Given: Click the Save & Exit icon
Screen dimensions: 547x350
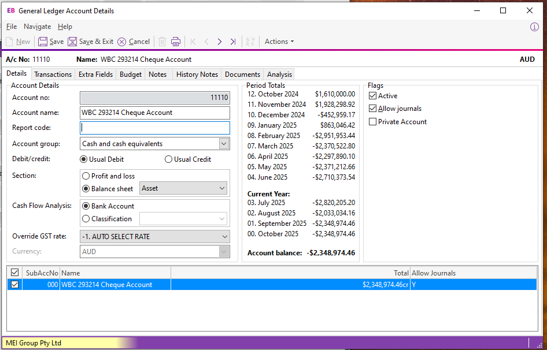Looking at the screenshot, I should tap(72, 42).
